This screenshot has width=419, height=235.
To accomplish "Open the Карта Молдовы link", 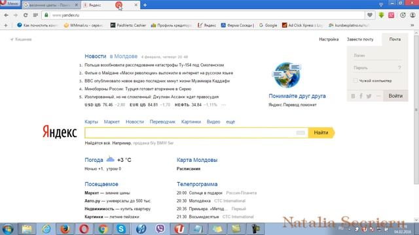I will pyautogui.click(x=197, y=160).
